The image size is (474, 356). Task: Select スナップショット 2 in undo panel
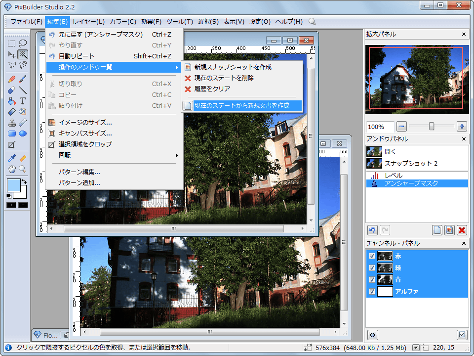coord(411,163)
